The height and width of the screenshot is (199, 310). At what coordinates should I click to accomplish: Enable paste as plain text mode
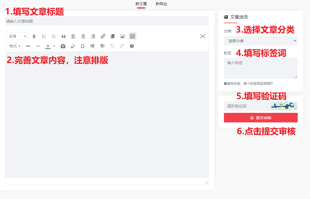tap(63, 46)
